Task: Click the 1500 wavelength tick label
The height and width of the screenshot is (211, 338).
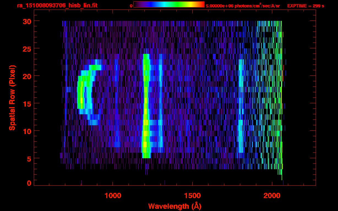Action: coord(192,196)
